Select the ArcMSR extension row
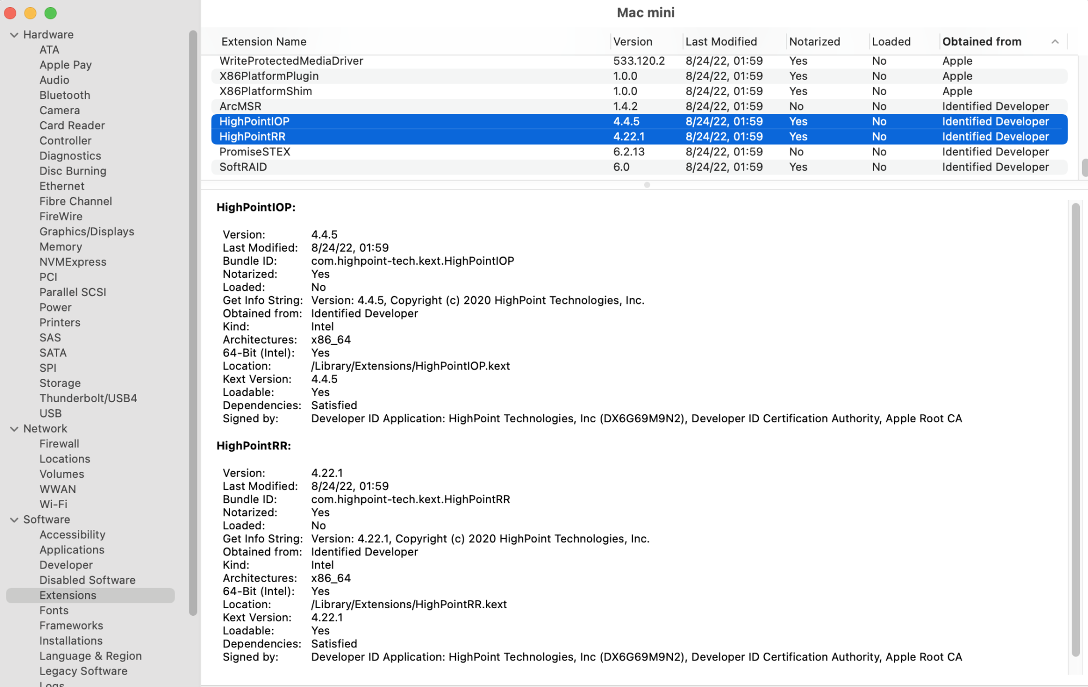This screenshot has height=687, width=1088. [639, 107]
